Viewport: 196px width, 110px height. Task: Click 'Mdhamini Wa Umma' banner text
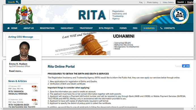(x=123, y=45)
